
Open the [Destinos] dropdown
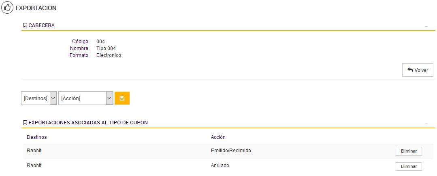(39, 98)
